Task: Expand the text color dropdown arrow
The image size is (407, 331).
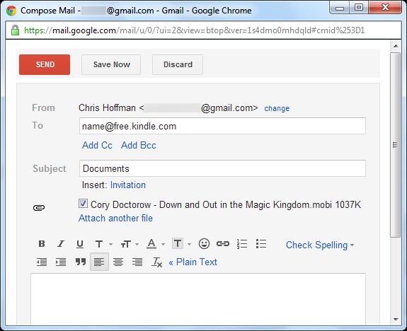Action: pyautogui.click(x=163, y=244)
